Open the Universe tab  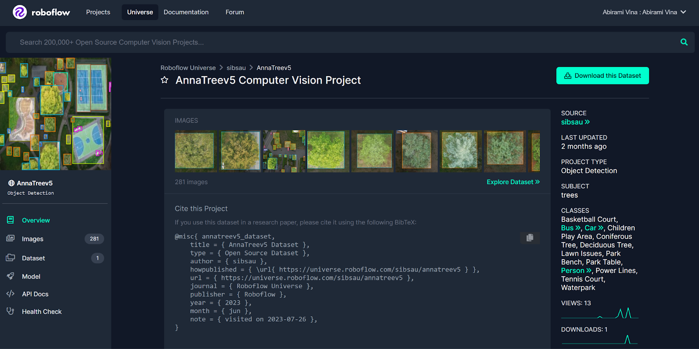(x=140, y=12)
